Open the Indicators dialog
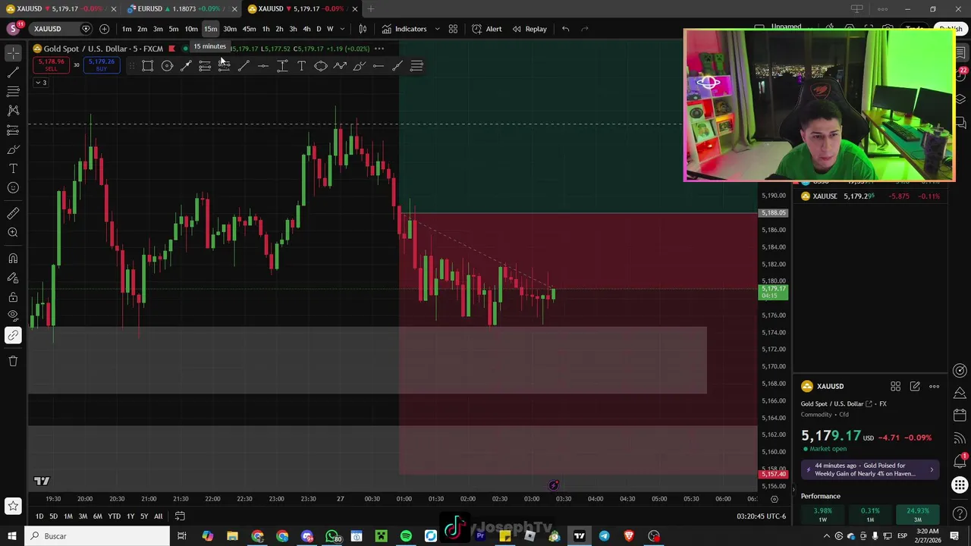Viewport: 971px width, 546px height. click(404, 29)
